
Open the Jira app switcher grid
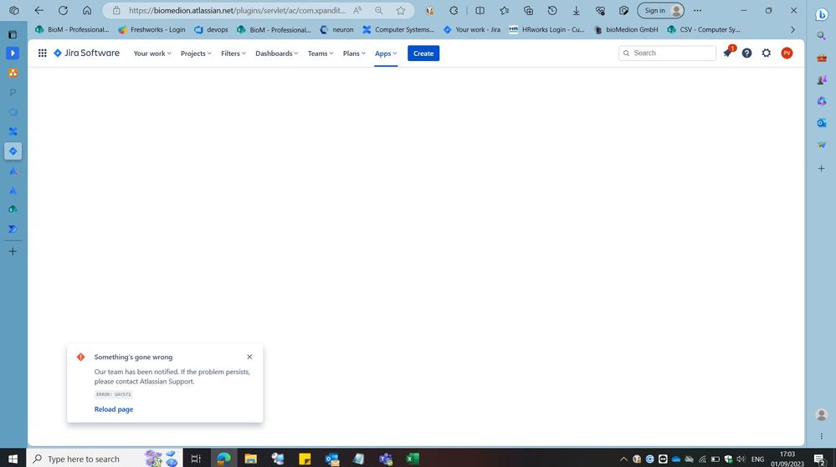coord(42,53)
